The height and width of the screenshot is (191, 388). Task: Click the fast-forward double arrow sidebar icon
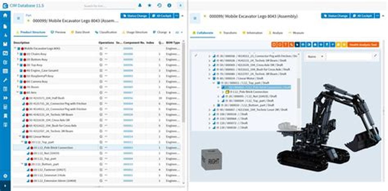pos(5,98)
